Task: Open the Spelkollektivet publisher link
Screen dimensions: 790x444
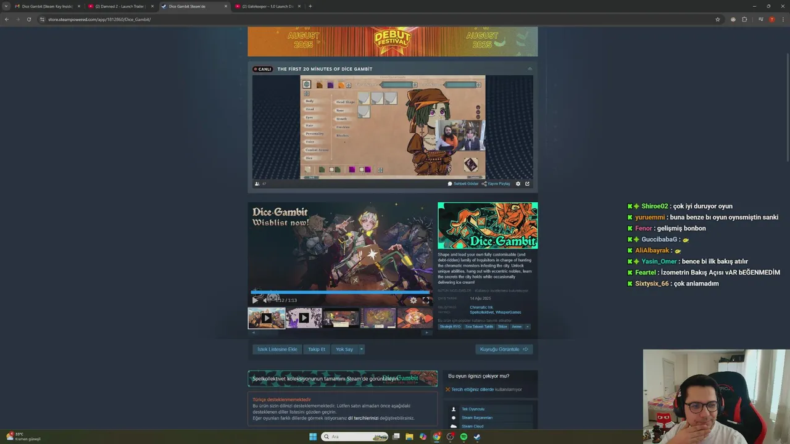Action: tap(482, 312)
